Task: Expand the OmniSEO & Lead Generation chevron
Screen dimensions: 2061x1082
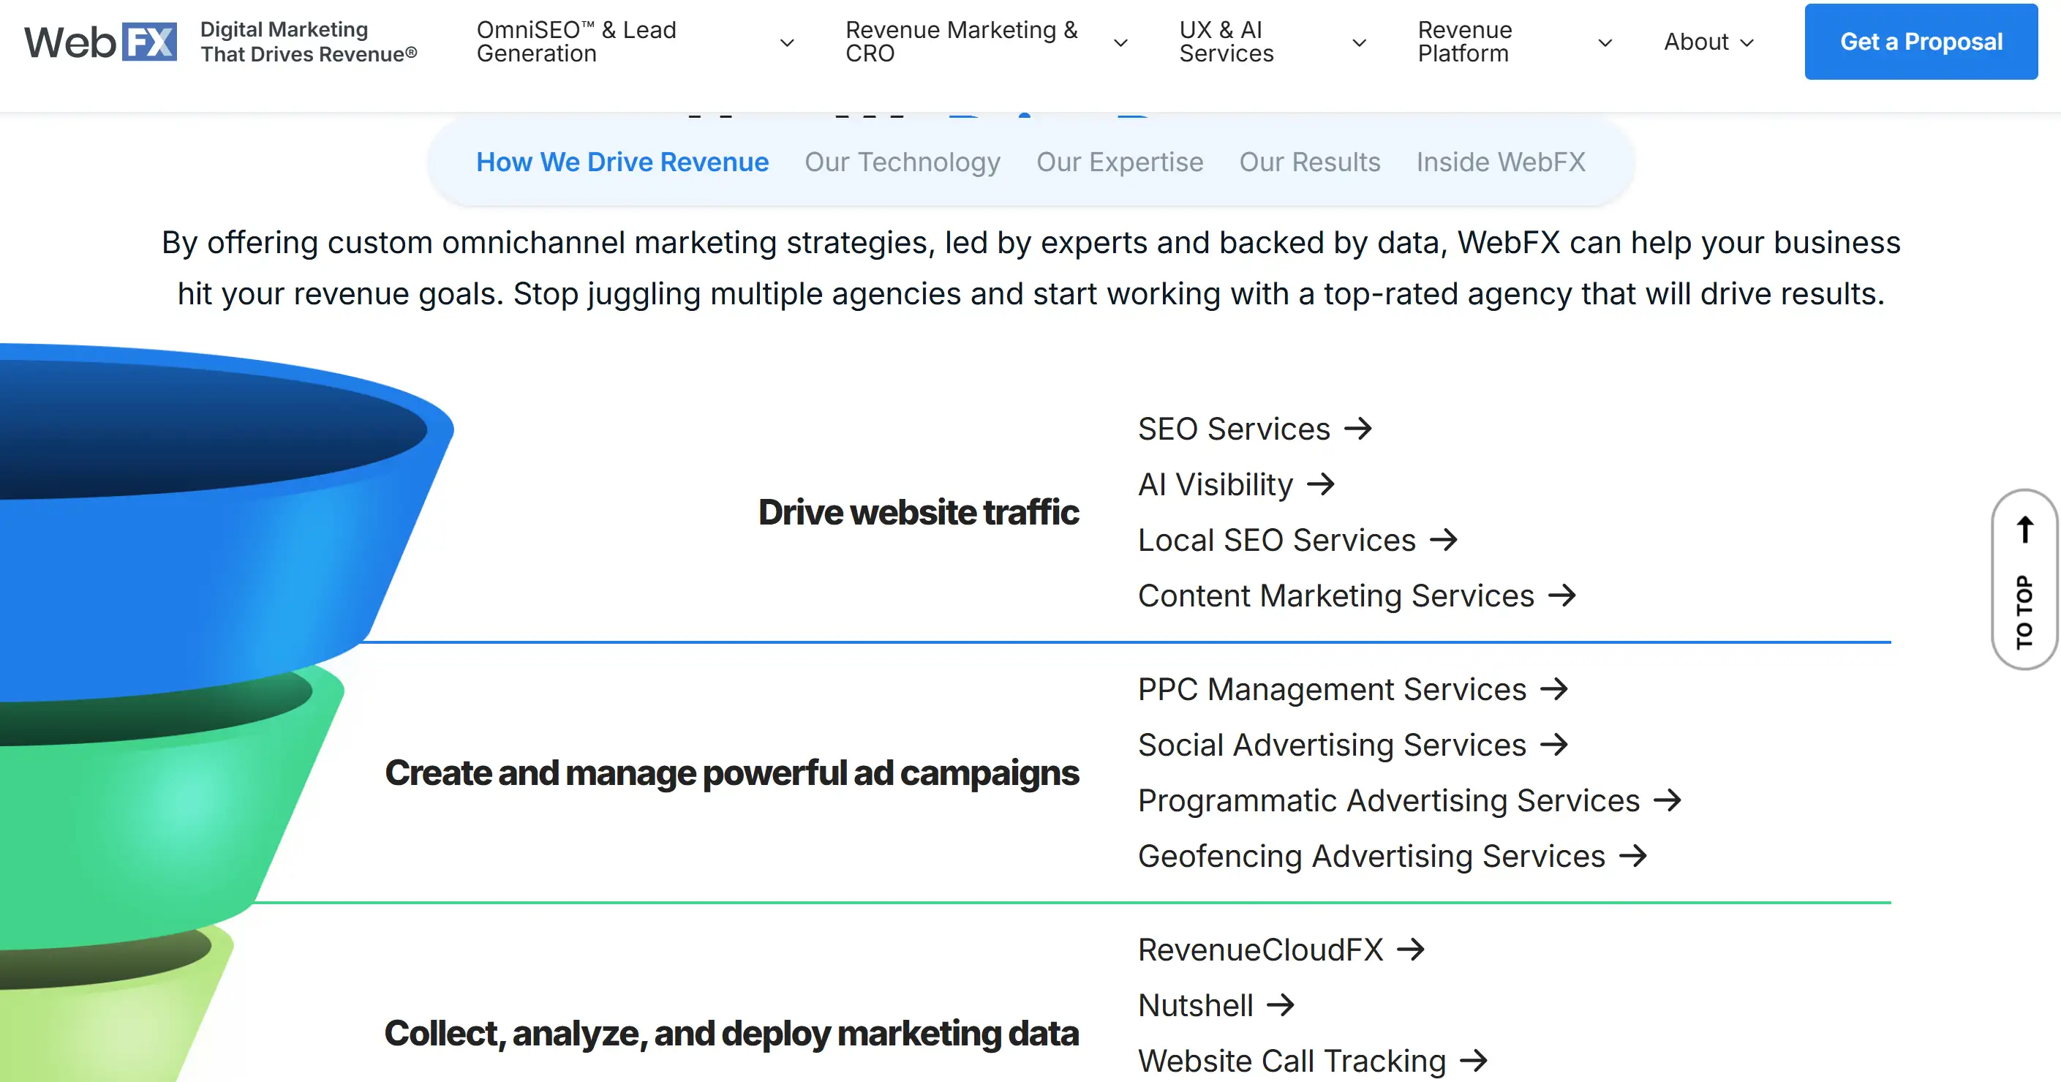Action: [787, 42]
